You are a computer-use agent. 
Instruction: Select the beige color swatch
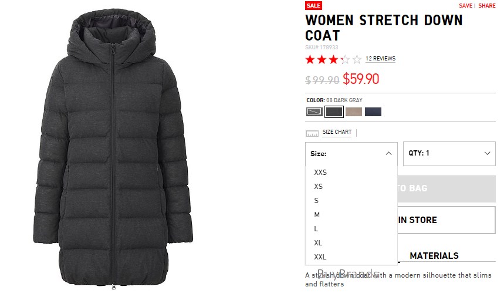click(354, 112)
